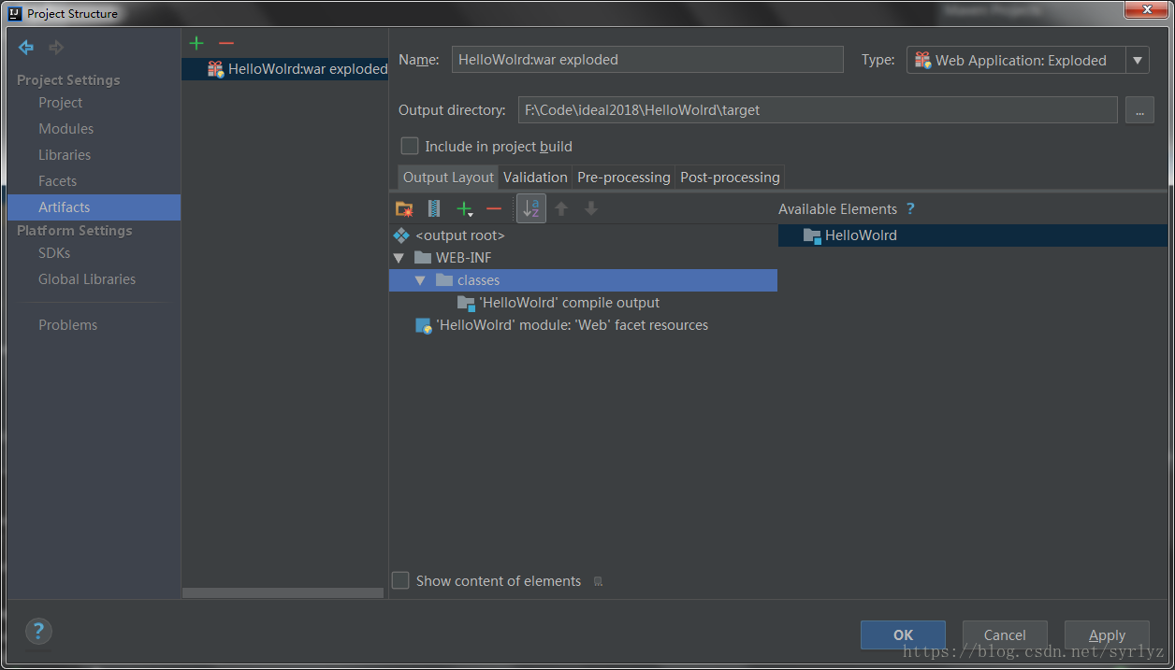
Task: Select 'HelloWolrd' module Web facet resources row
Action: click(x=583, y=325)
